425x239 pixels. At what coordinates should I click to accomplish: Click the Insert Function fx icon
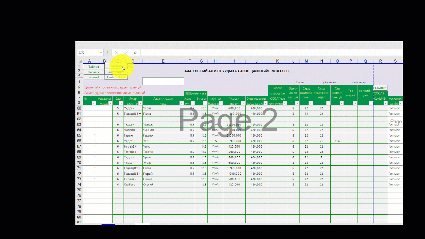click(x=135, y=53)
